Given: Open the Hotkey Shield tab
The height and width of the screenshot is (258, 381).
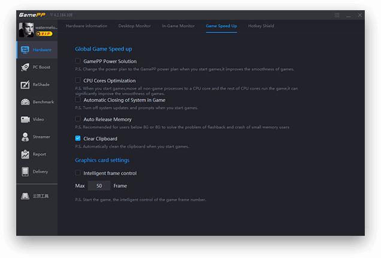Looking at the screenshot, I should click(261, 26).
